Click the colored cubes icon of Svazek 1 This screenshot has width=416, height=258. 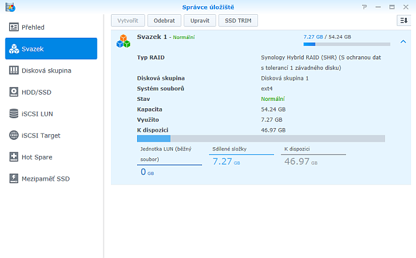click(x=123, y=41)
